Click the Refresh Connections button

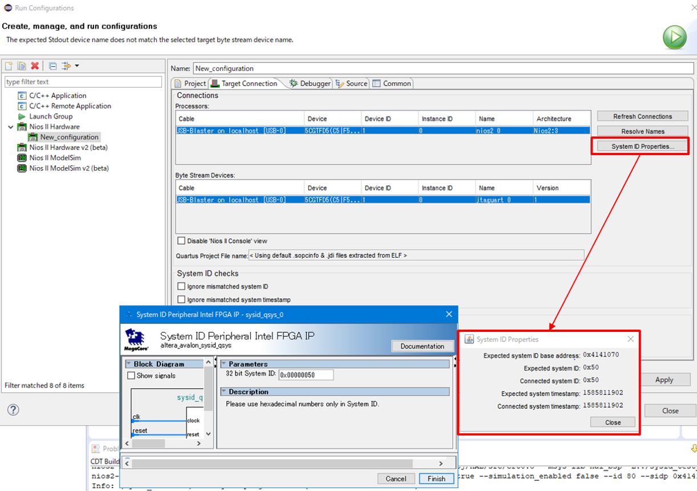coord(642,116)
